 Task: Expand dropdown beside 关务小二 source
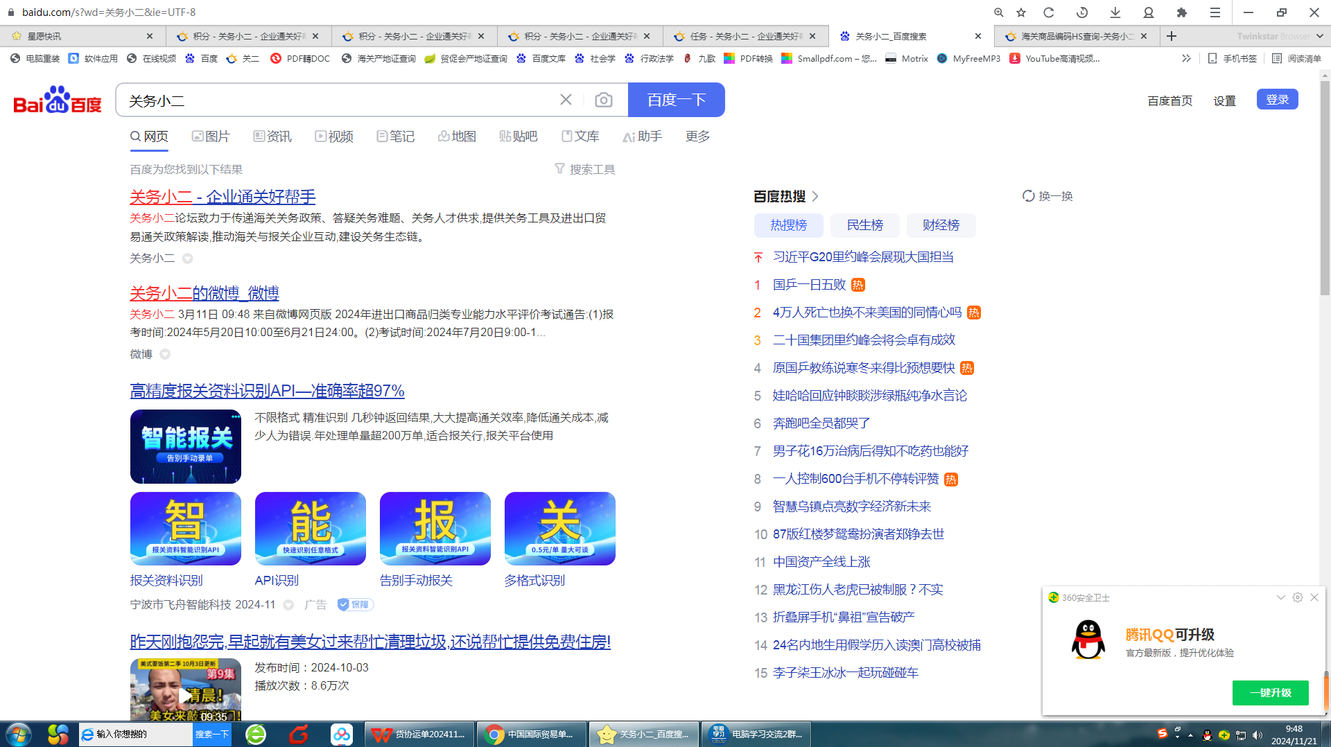pos(187,258)
